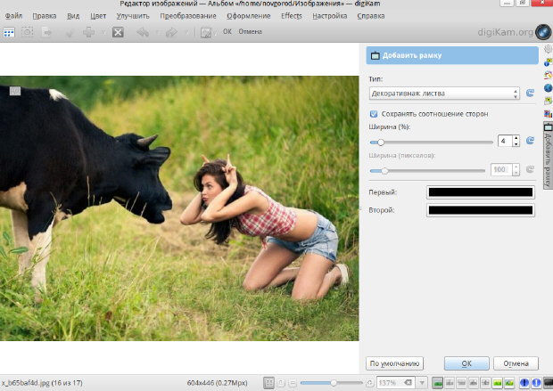Open the zoom level dropdown arrow

(x=422, y=383)
